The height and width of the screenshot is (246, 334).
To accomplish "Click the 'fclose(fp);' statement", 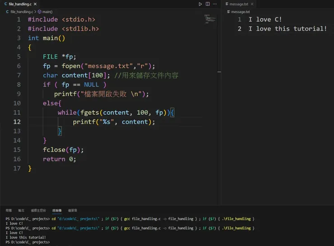I will tap(63, 150).
